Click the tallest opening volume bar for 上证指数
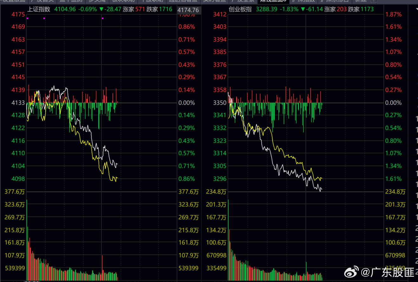 tap(27, 240)
